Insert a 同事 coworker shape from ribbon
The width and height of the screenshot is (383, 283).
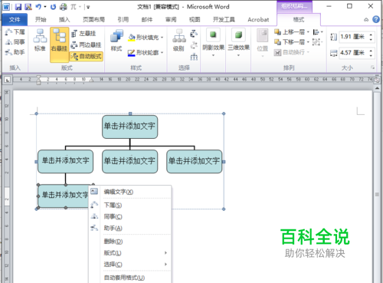[x=15, y=42]
